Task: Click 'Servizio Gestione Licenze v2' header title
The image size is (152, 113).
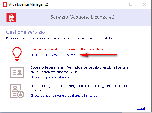Action: click(82, 17)
